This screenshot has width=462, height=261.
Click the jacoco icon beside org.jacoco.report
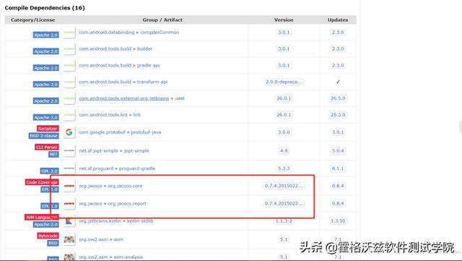69,203
